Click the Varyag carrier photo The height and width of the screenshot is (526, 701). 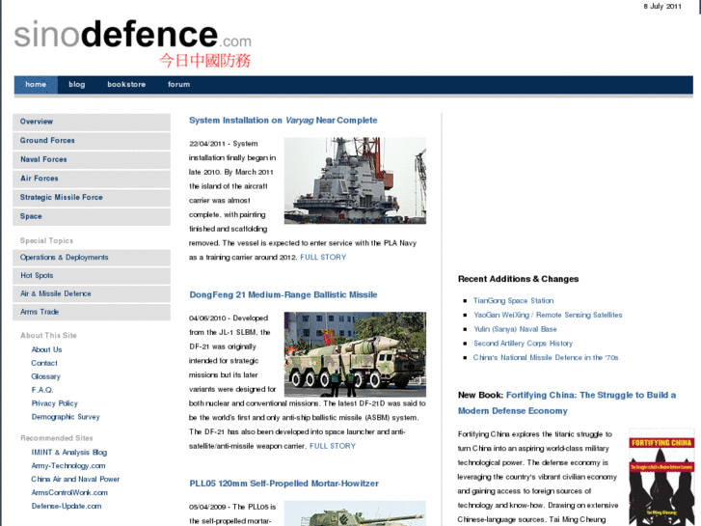(x=355, y=180)
